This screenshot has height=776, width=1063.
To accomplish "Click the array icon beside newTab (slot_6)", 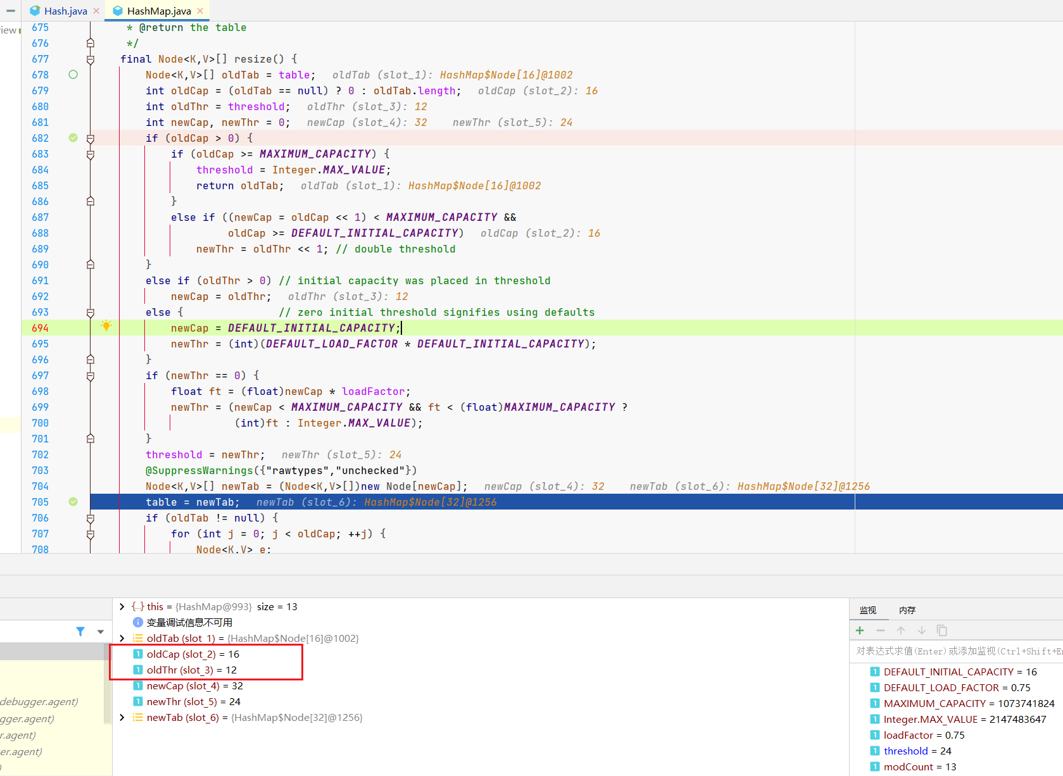I will pyautogui.click(x=138, y=717).
